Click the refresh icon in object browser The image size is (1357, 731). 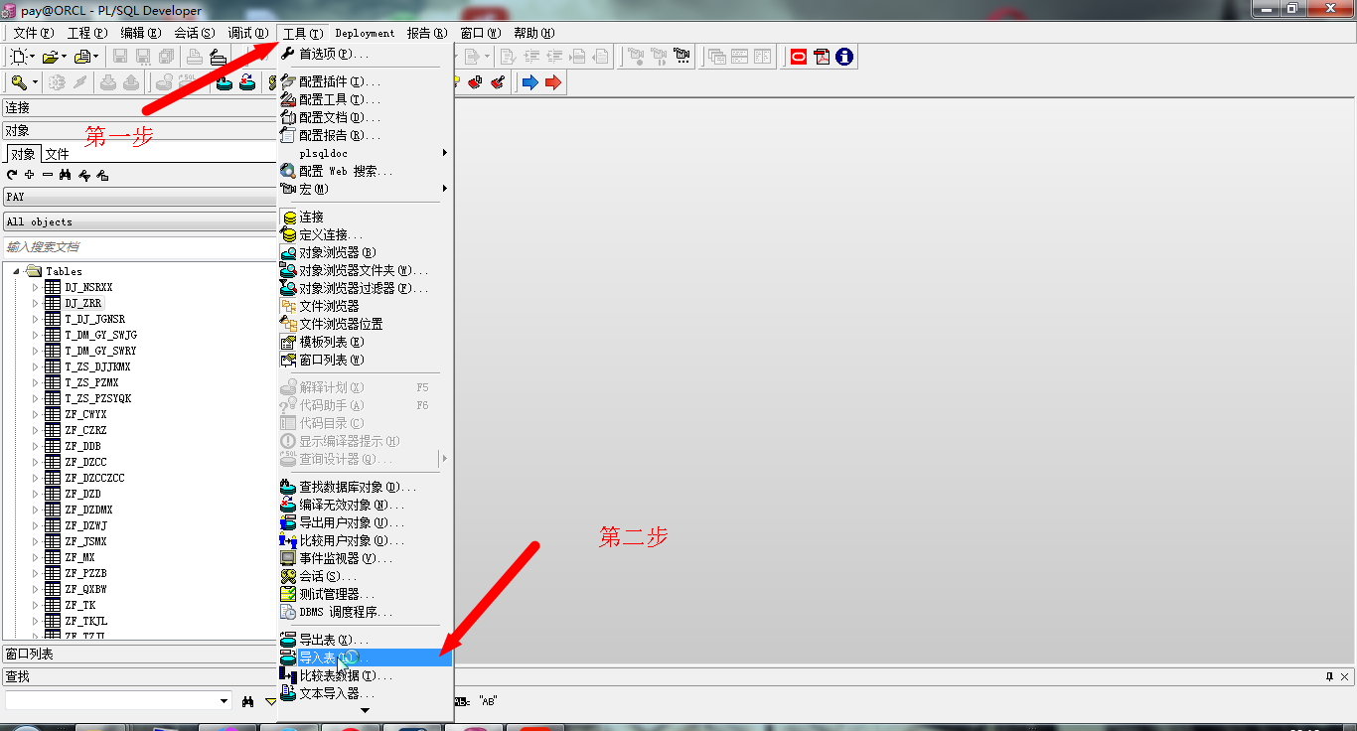pyautogui.click(x=12, y=175)
